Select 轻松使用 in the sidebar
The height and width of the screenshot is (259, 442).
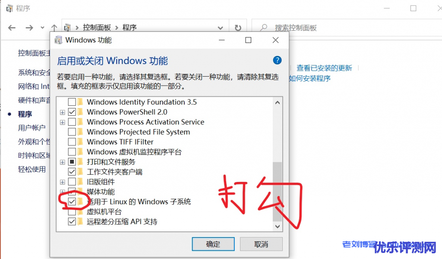[x=32, y=170]
